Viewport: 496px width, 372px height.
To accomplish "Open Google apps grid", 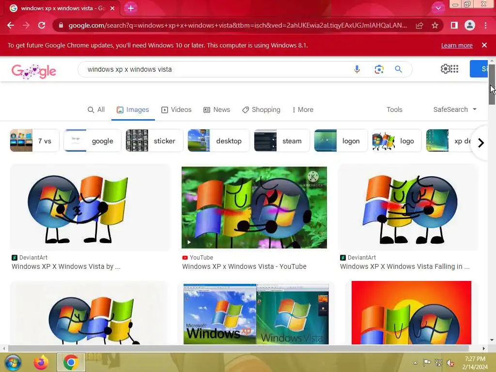I will tap(454, 69).
